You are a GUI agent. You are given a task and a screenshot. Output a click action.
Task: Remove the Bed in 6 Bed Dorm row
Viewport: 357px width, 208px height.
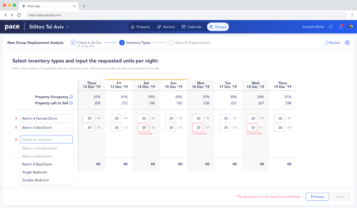click(16, 127)
